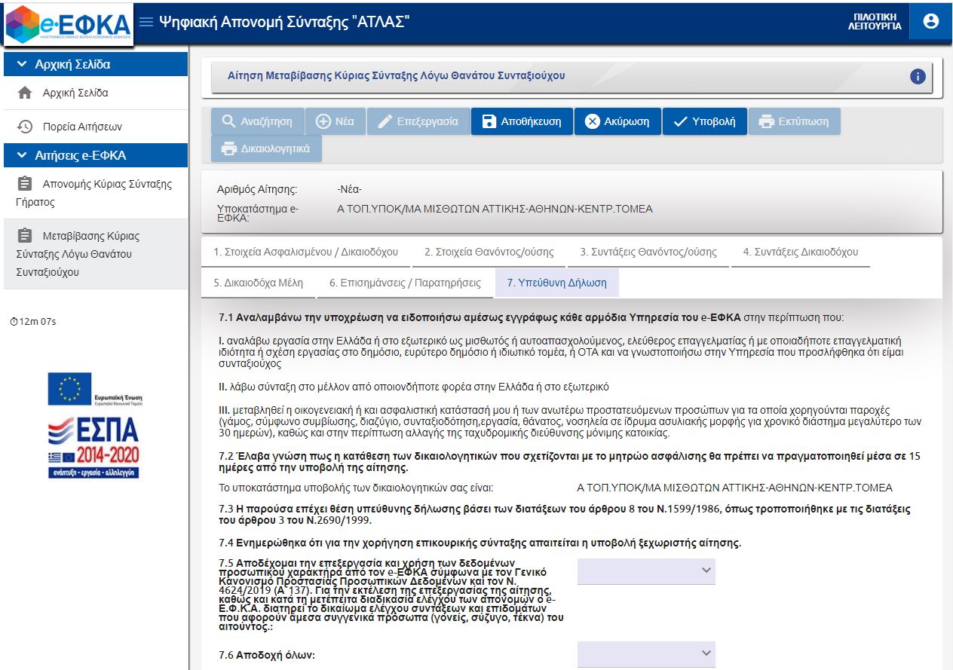This screenshot has width=953, height=670.
Task: Submit the form with Υποβολή
Action: [704, 121]
